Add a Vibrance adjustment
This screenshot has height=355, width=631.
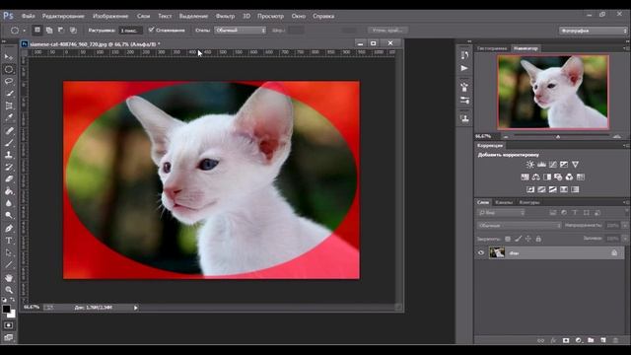[x=575, y=165]
